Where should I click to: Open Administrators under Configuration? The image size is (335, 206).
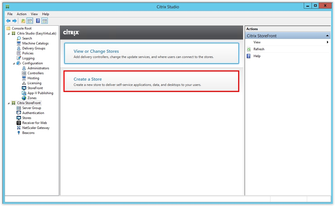tap(35, 68)
